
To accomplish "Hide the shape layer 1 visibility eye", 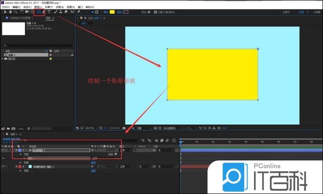I will (x=3, y=150).
